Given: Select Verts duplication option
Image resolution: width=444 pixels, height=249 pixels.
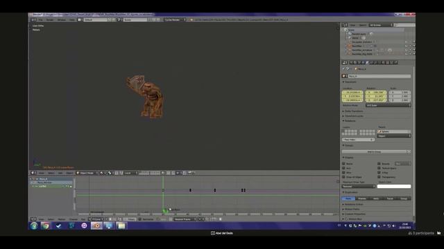Looking at the screenshot, I should (376, 199).
